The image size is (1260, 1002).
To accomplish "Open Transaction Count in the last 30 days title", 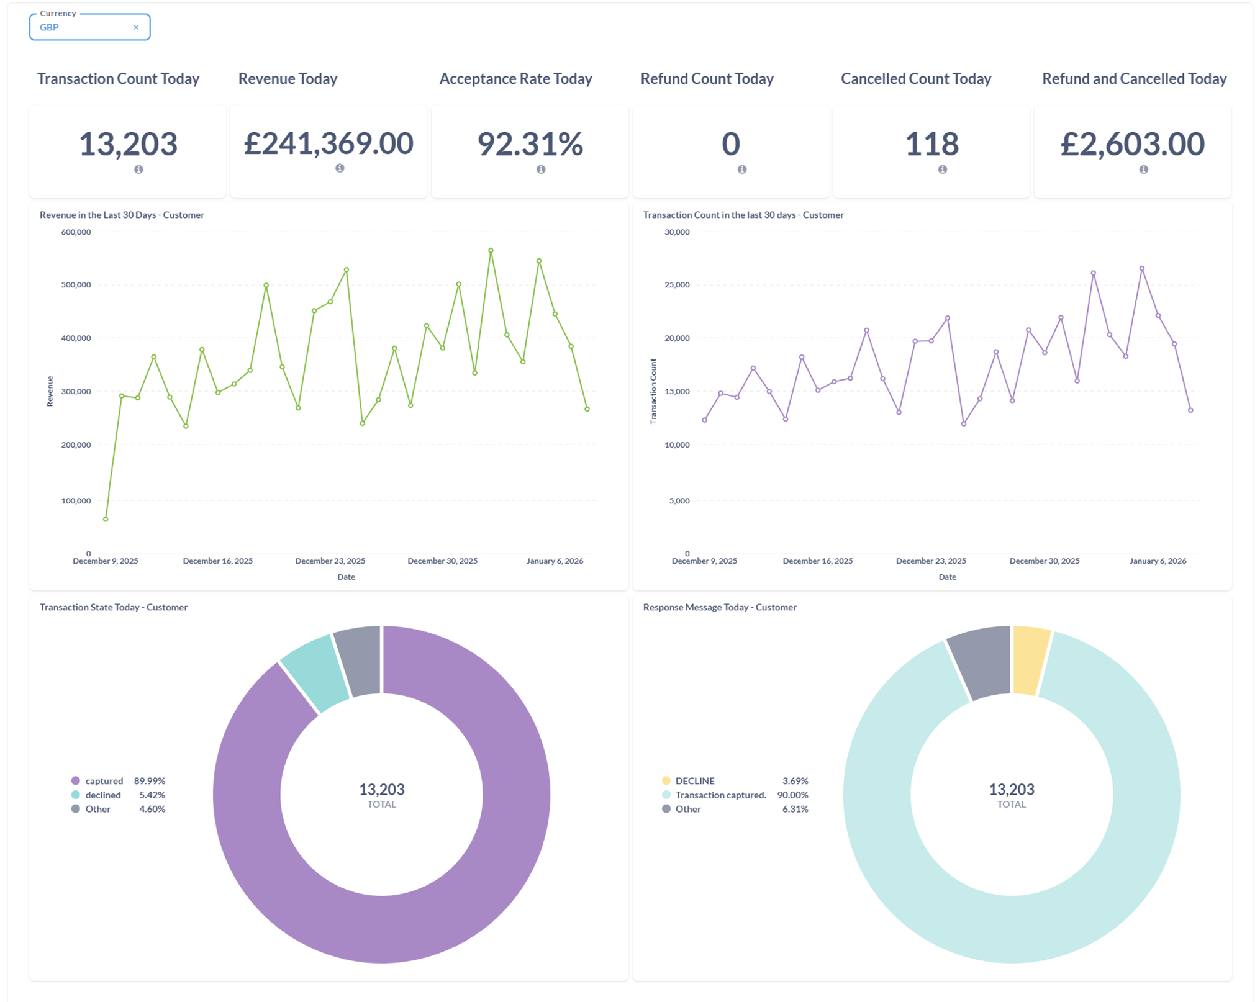I will (743, 215).
